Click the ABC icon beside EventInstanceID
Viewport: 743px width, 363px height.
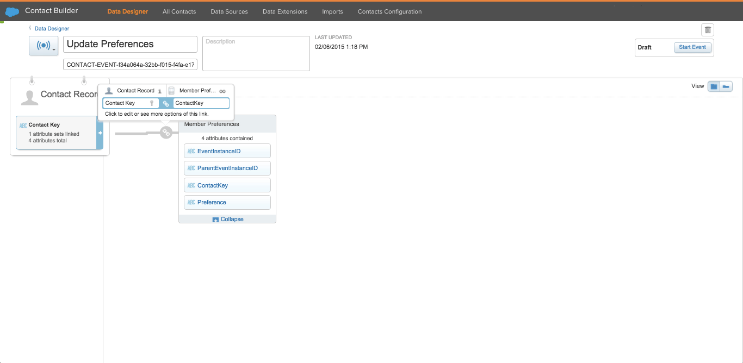(191, 151)
